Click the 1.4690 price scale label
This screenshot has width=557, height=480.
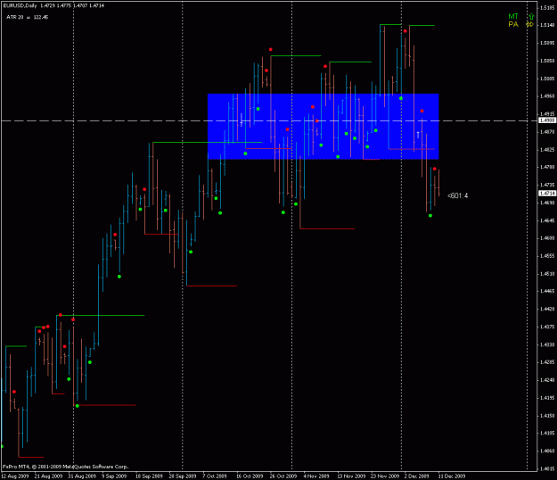pos(547,203)
